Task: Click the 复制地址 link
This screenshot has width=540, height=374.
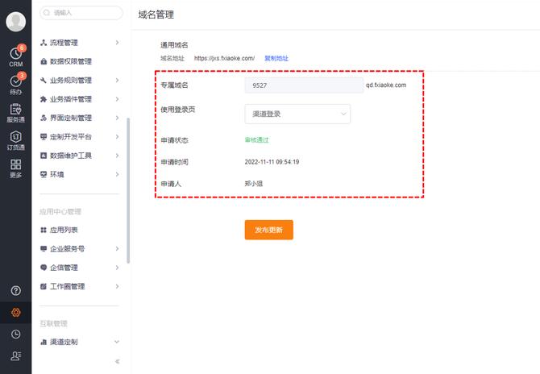Action: tap(276, 58)
